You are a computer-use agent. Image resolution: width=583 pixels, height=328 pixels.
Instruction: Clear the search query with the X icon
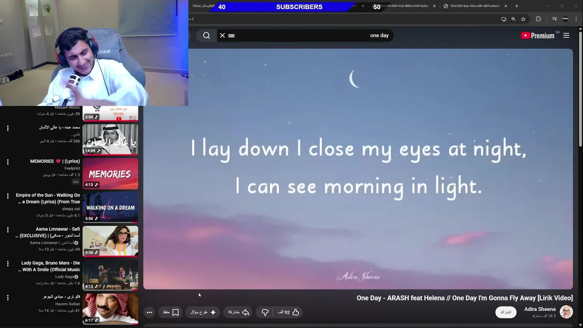222,36
